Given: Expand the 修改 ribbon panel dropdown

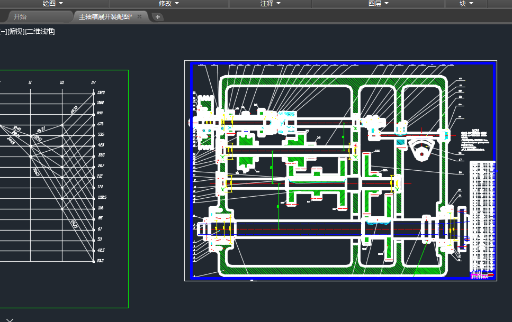Looking at the screenshot, I should tap(169, 3).
